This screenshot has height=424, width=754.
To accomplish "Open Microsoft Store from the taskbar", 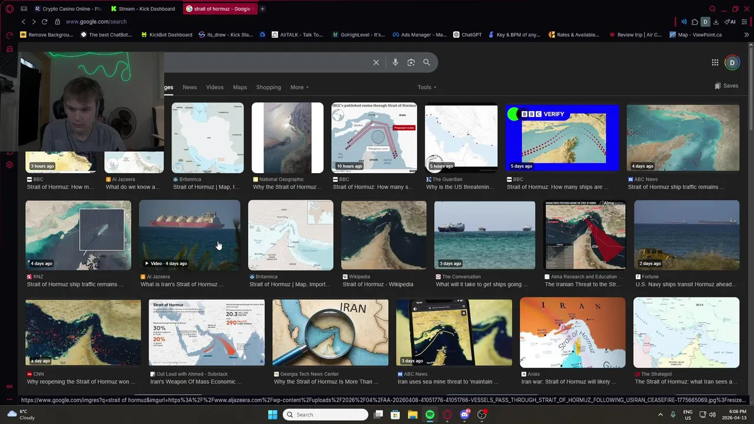I will [395, 415].
